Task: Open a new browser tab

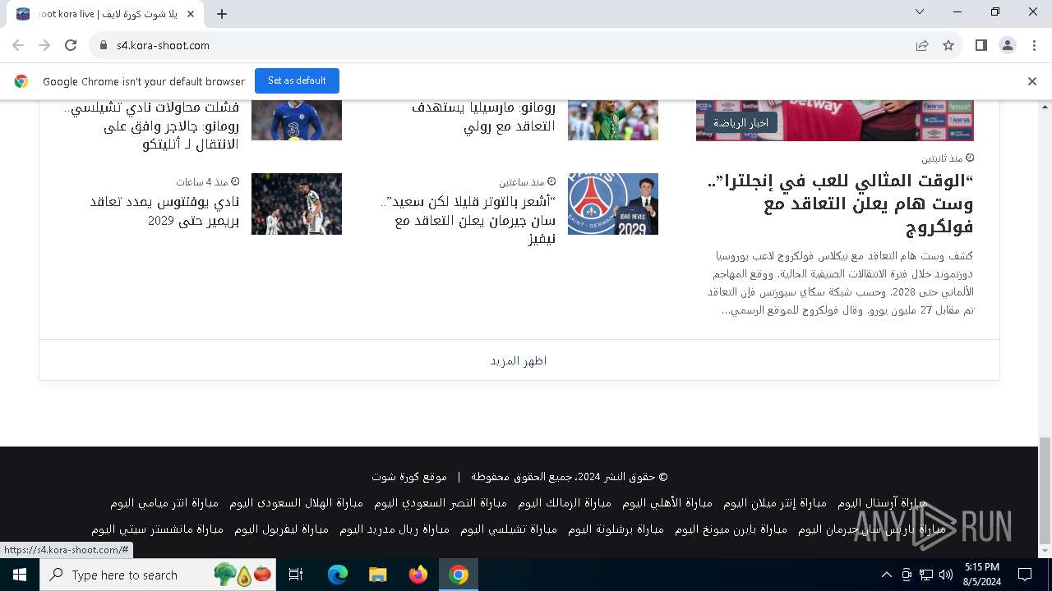Action: (x=222, y=14)
